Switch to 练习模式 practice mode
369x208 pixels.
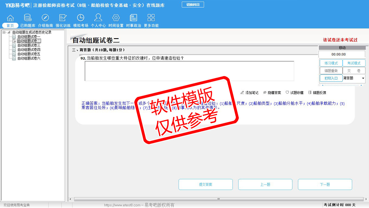331,63
